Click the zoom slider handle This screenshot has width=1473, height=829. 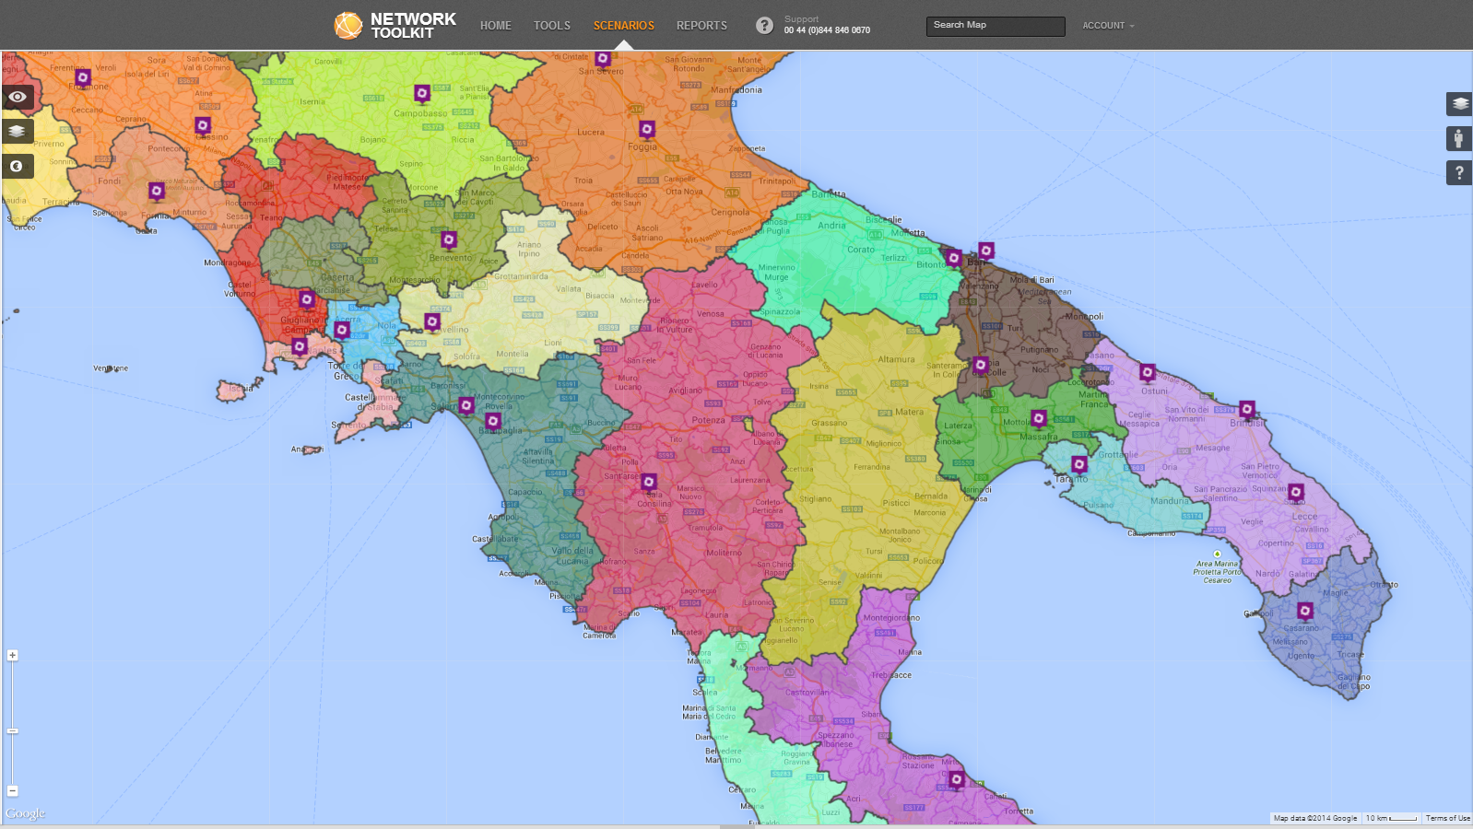[x=13, y=730]
